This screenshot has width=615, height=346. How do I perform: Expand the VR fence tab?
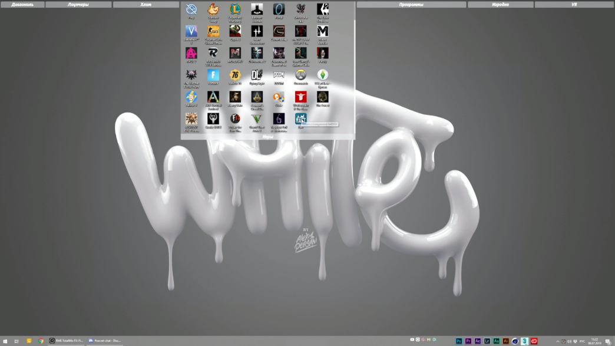point(574,5)
